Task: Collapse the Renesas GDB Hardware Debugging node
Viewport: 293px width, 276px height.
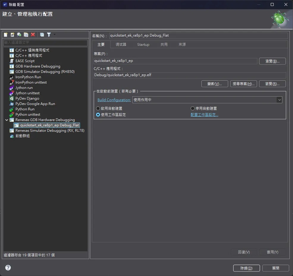Action: [x=7, y=120]
